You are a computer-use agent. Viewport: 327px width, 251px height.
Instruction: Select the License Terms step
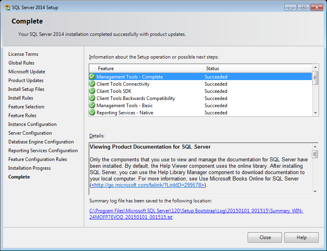pyautogui.click(x=24, y=54)
